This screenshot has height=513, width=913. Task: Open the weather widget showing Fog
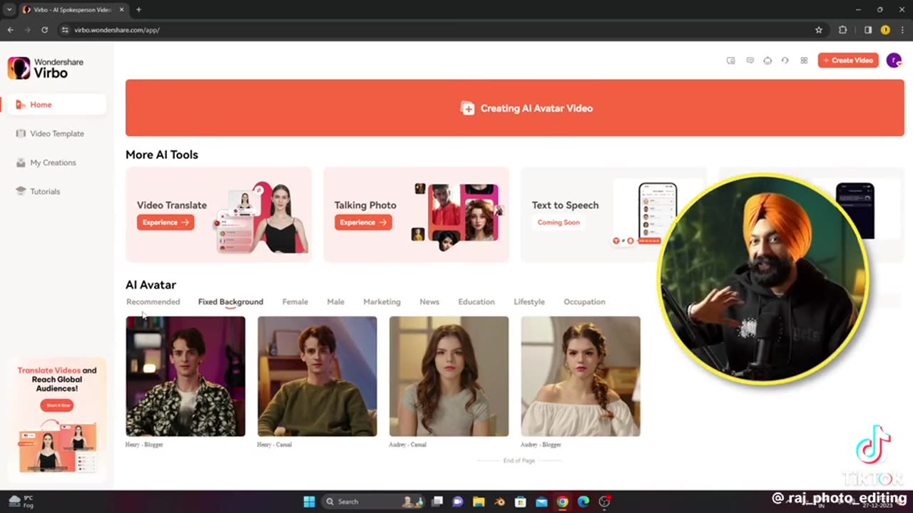[x=21, y=502]
